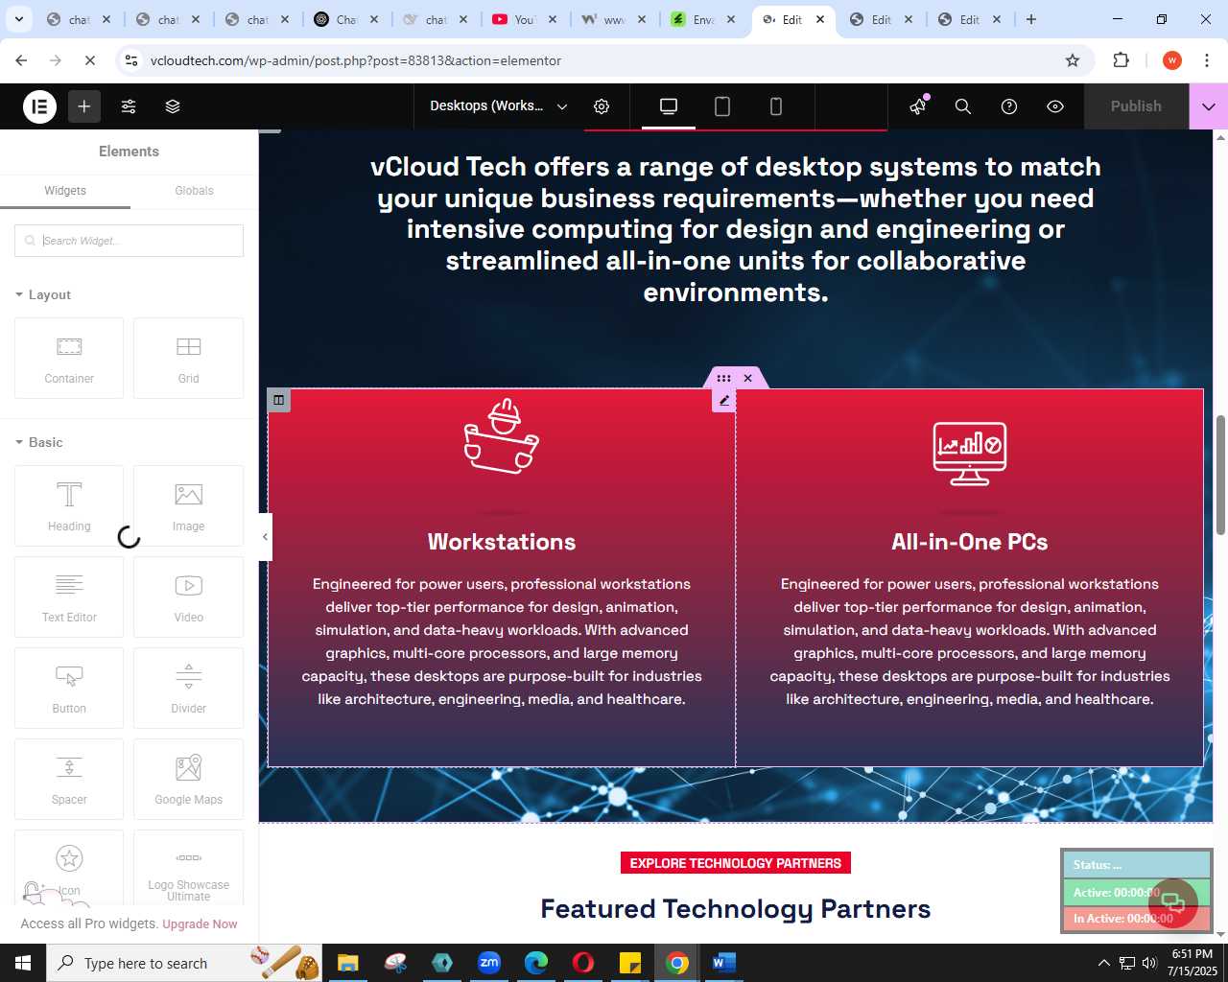Select the Grid widget
Viewport: 1228px width, 982px height.
188,358
